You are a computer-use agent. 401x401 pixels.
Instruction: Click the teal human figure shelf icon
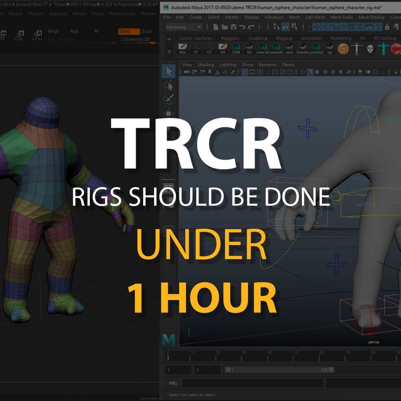383,49
